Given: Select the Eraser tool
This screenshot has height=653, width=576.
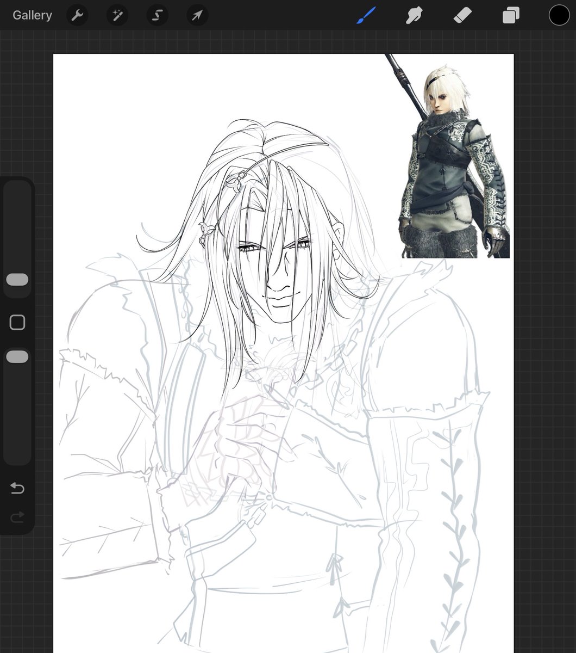Looking at the screenshot, I should (462, 15).
